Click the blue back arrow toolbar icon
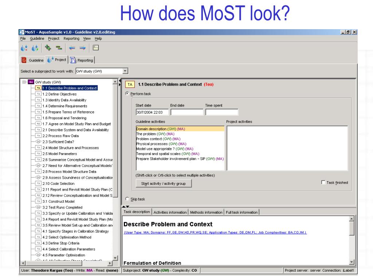The width and height of the screenshot is (373, 280). pos(72,48)
